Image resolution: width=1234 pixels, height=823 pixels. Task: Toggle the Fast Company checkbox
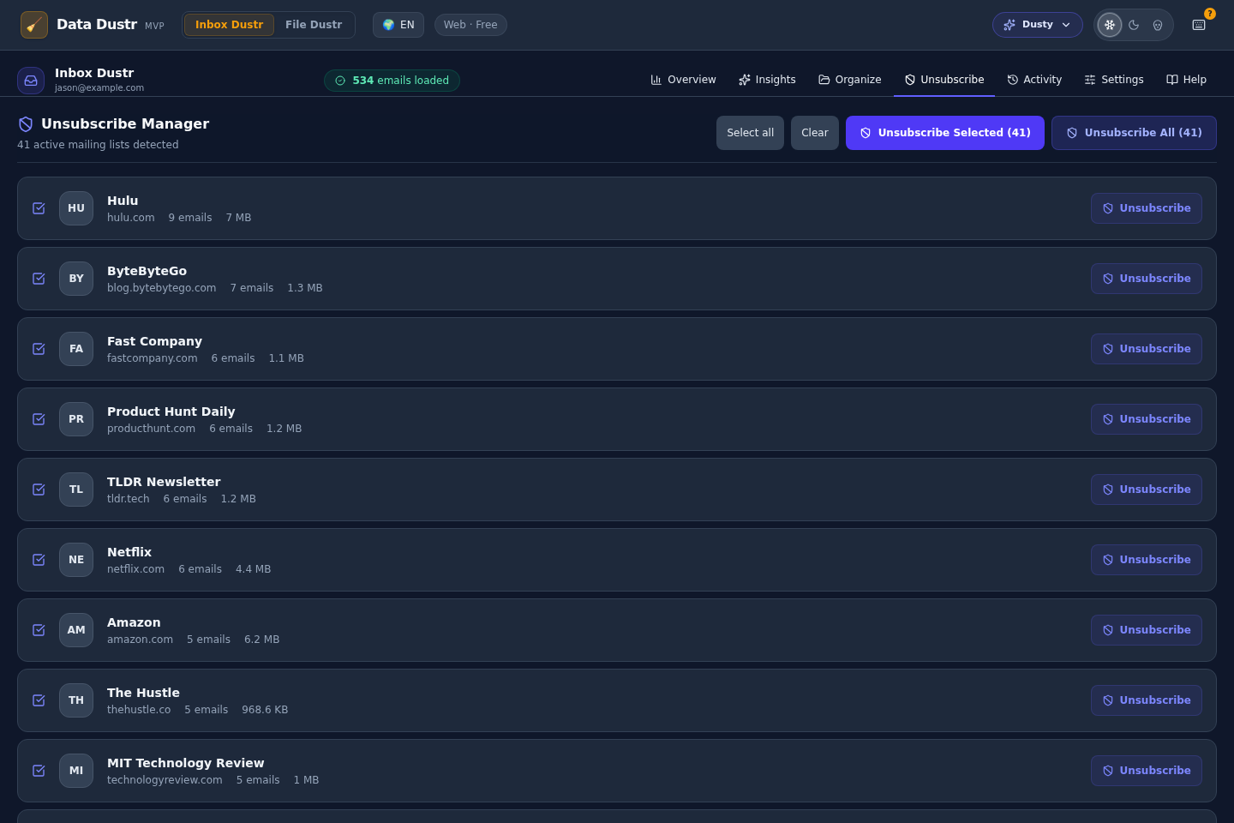pos(39,349)
